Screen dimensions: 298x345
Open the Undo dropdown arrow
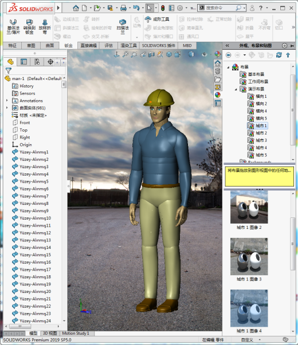click(143, 8)
